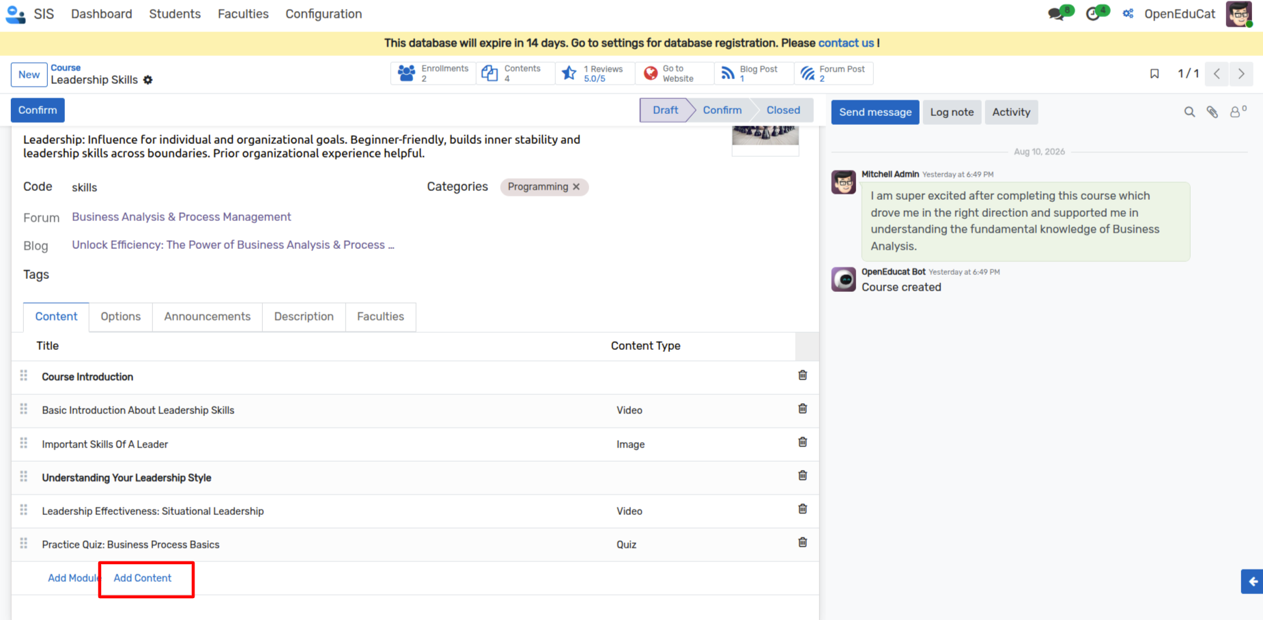Image resolution: width=1263 pixels, height=620 pixels.
Task: Open the Students menu
Action: point(175,14)
